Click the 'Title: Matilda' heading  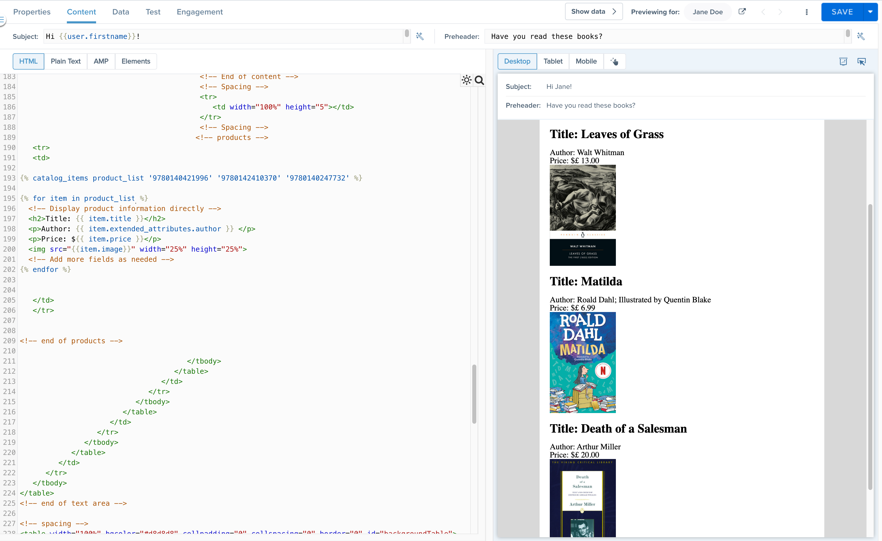[x=586, y=281]
